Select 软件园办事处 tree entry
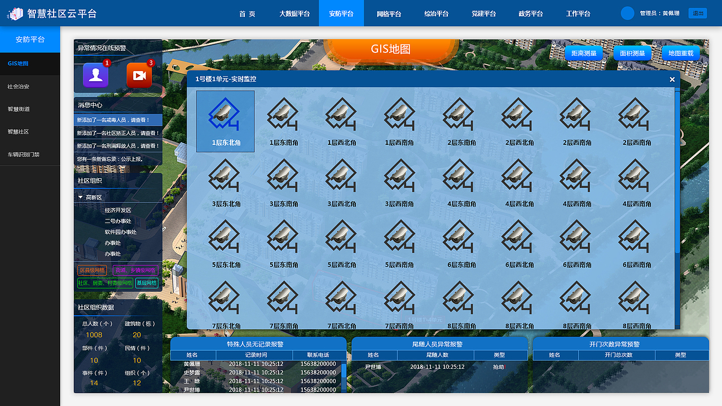 pos(121,232)
